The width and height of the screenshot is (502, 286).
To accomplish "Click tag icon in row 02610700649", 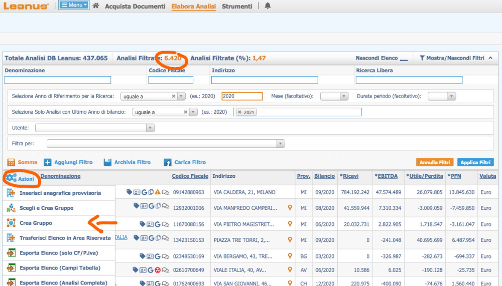I will (135, 270).
